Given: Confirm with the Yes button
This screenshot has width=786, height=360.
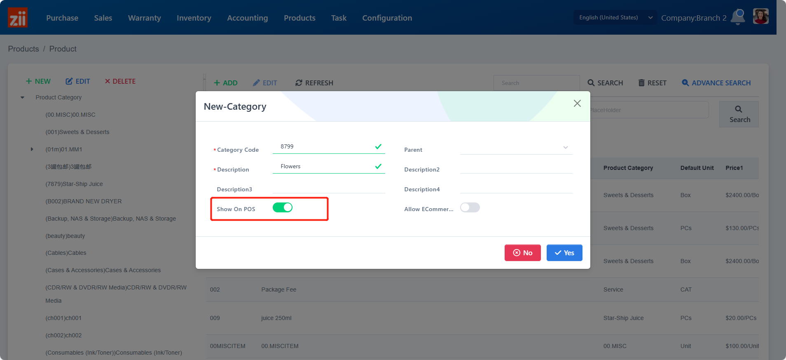Looking at the screenshot, I should click(x=564, y=253).
